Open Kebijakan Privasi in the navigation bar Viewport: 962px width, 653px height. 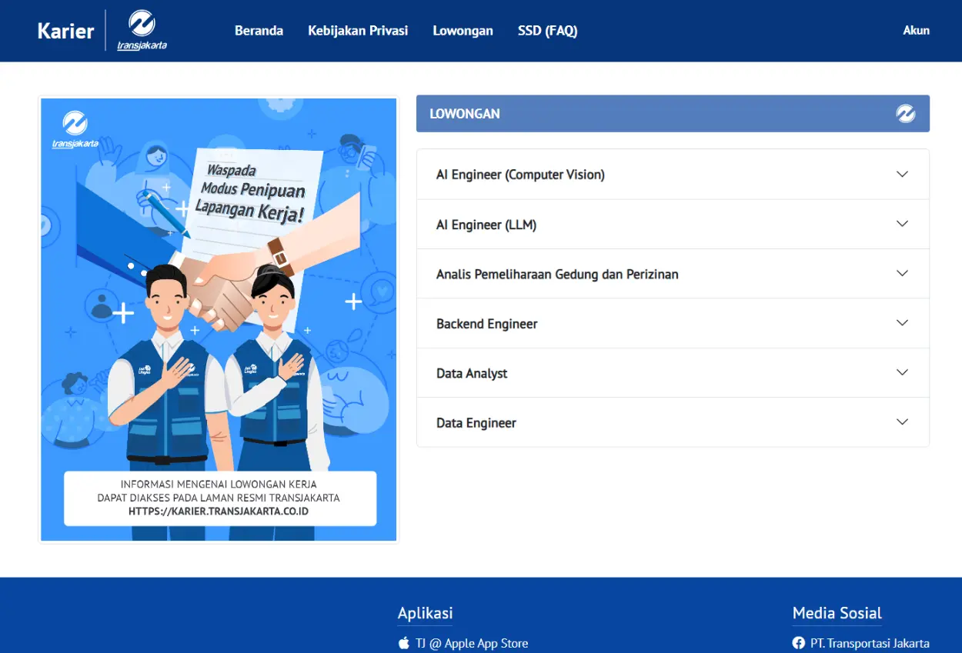(x=358, y=31)
